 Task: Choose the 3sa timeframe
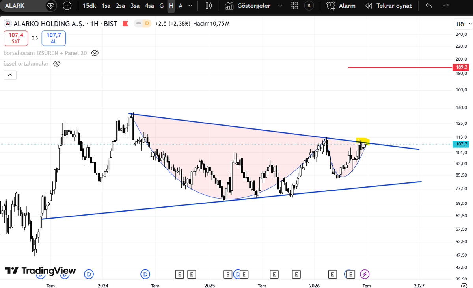(x=135, y=6)
